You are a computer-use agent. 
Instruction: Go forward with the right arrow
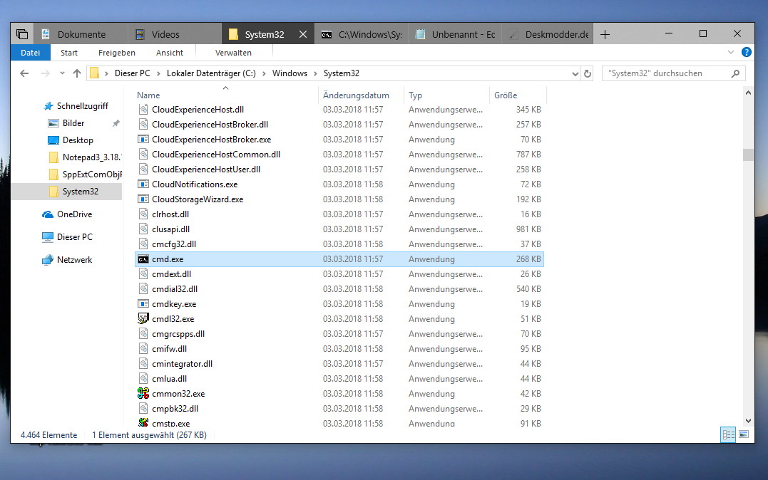(45, 73)
